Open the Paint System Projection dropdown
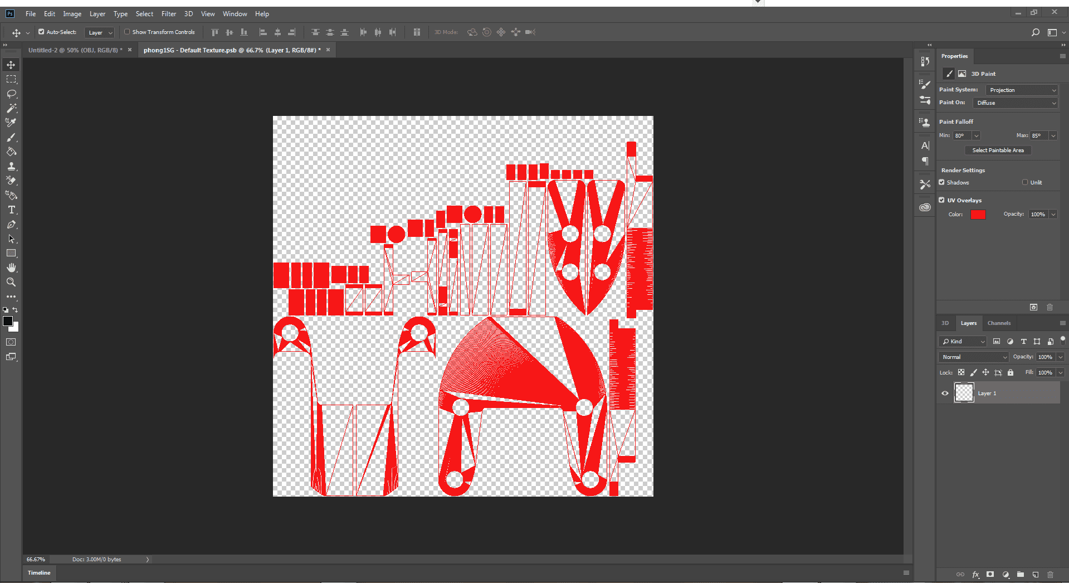1069x583 pixels. 1021,90
